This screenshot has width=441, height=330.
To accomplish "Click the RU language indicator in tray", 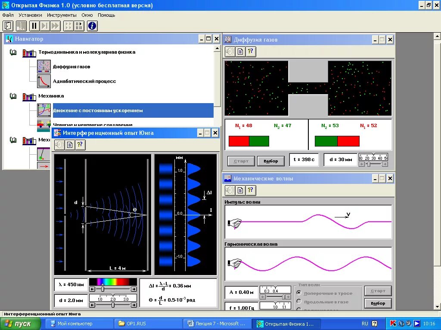I will click(364, 324).
